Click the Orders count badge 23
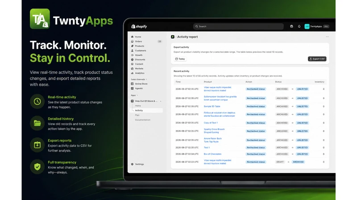The image size is (357, 200). [x=160, y=41]
